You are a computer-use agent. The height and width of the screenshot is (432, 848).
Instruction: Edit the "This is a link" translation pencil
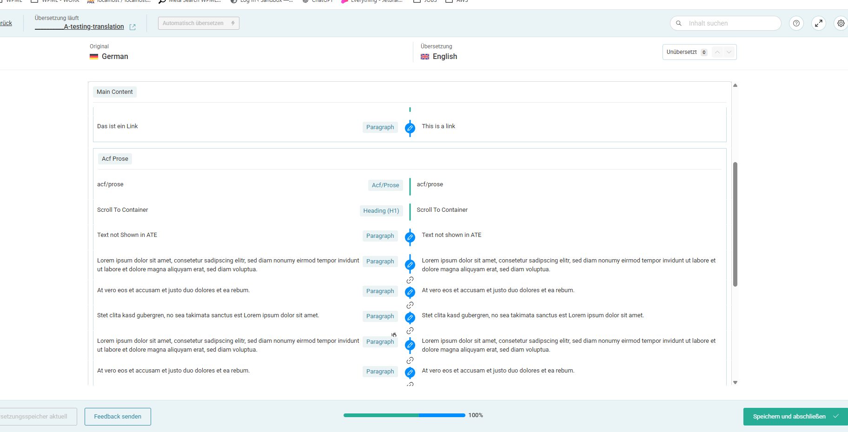click(x=410, y=128)
